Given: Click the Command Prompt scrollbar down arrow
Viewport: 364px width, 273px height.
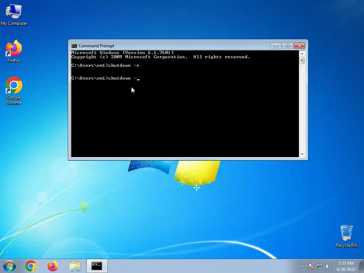Looking at the screenshot, I should pyautogui.click(x=302, y=154).
